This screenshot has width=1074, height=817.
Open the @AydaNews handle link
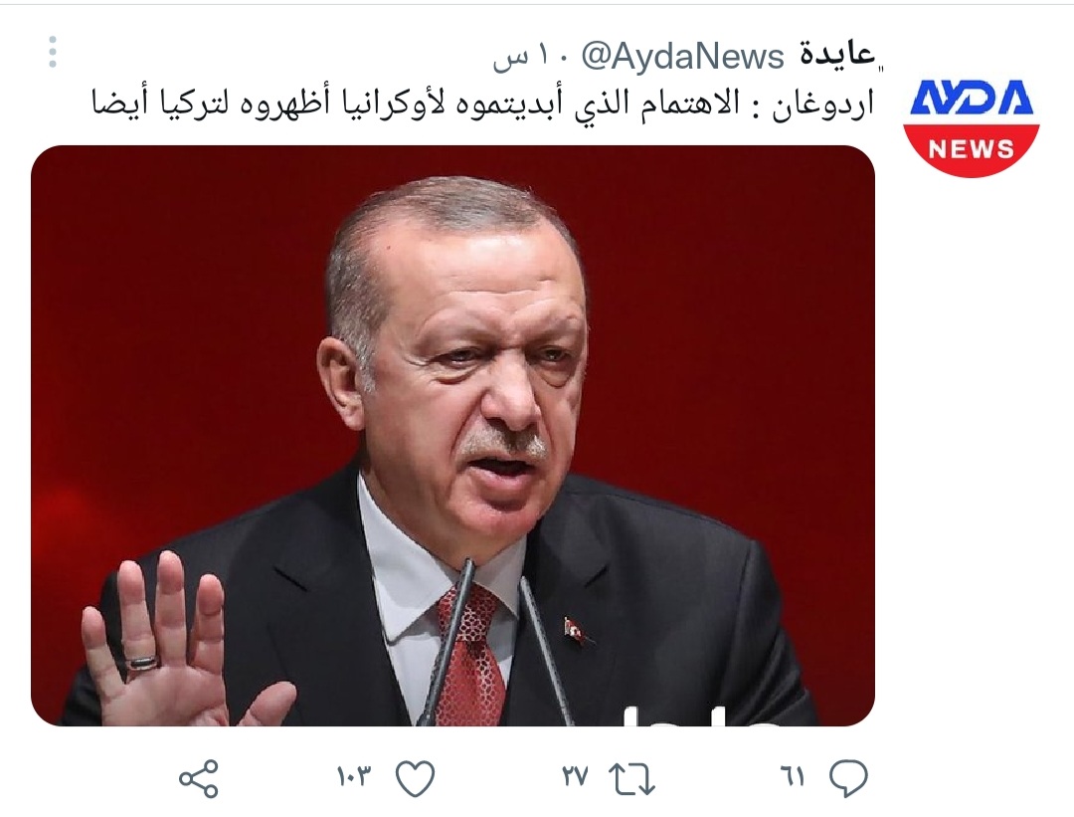coord(683,56)
